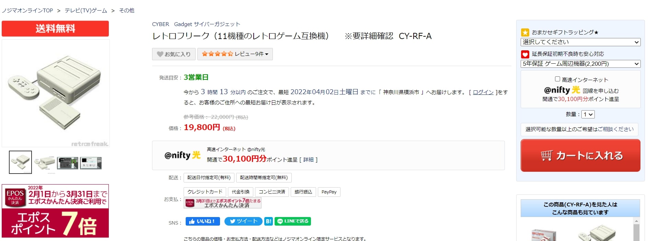This screenshot has width=648, height=241.
Task: Click the yellow star gift wrapping icon
Action: 525,33
